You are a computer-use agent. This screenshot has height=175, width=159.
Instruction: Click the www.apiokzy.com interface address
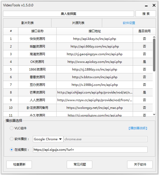(x=95, y=62)
